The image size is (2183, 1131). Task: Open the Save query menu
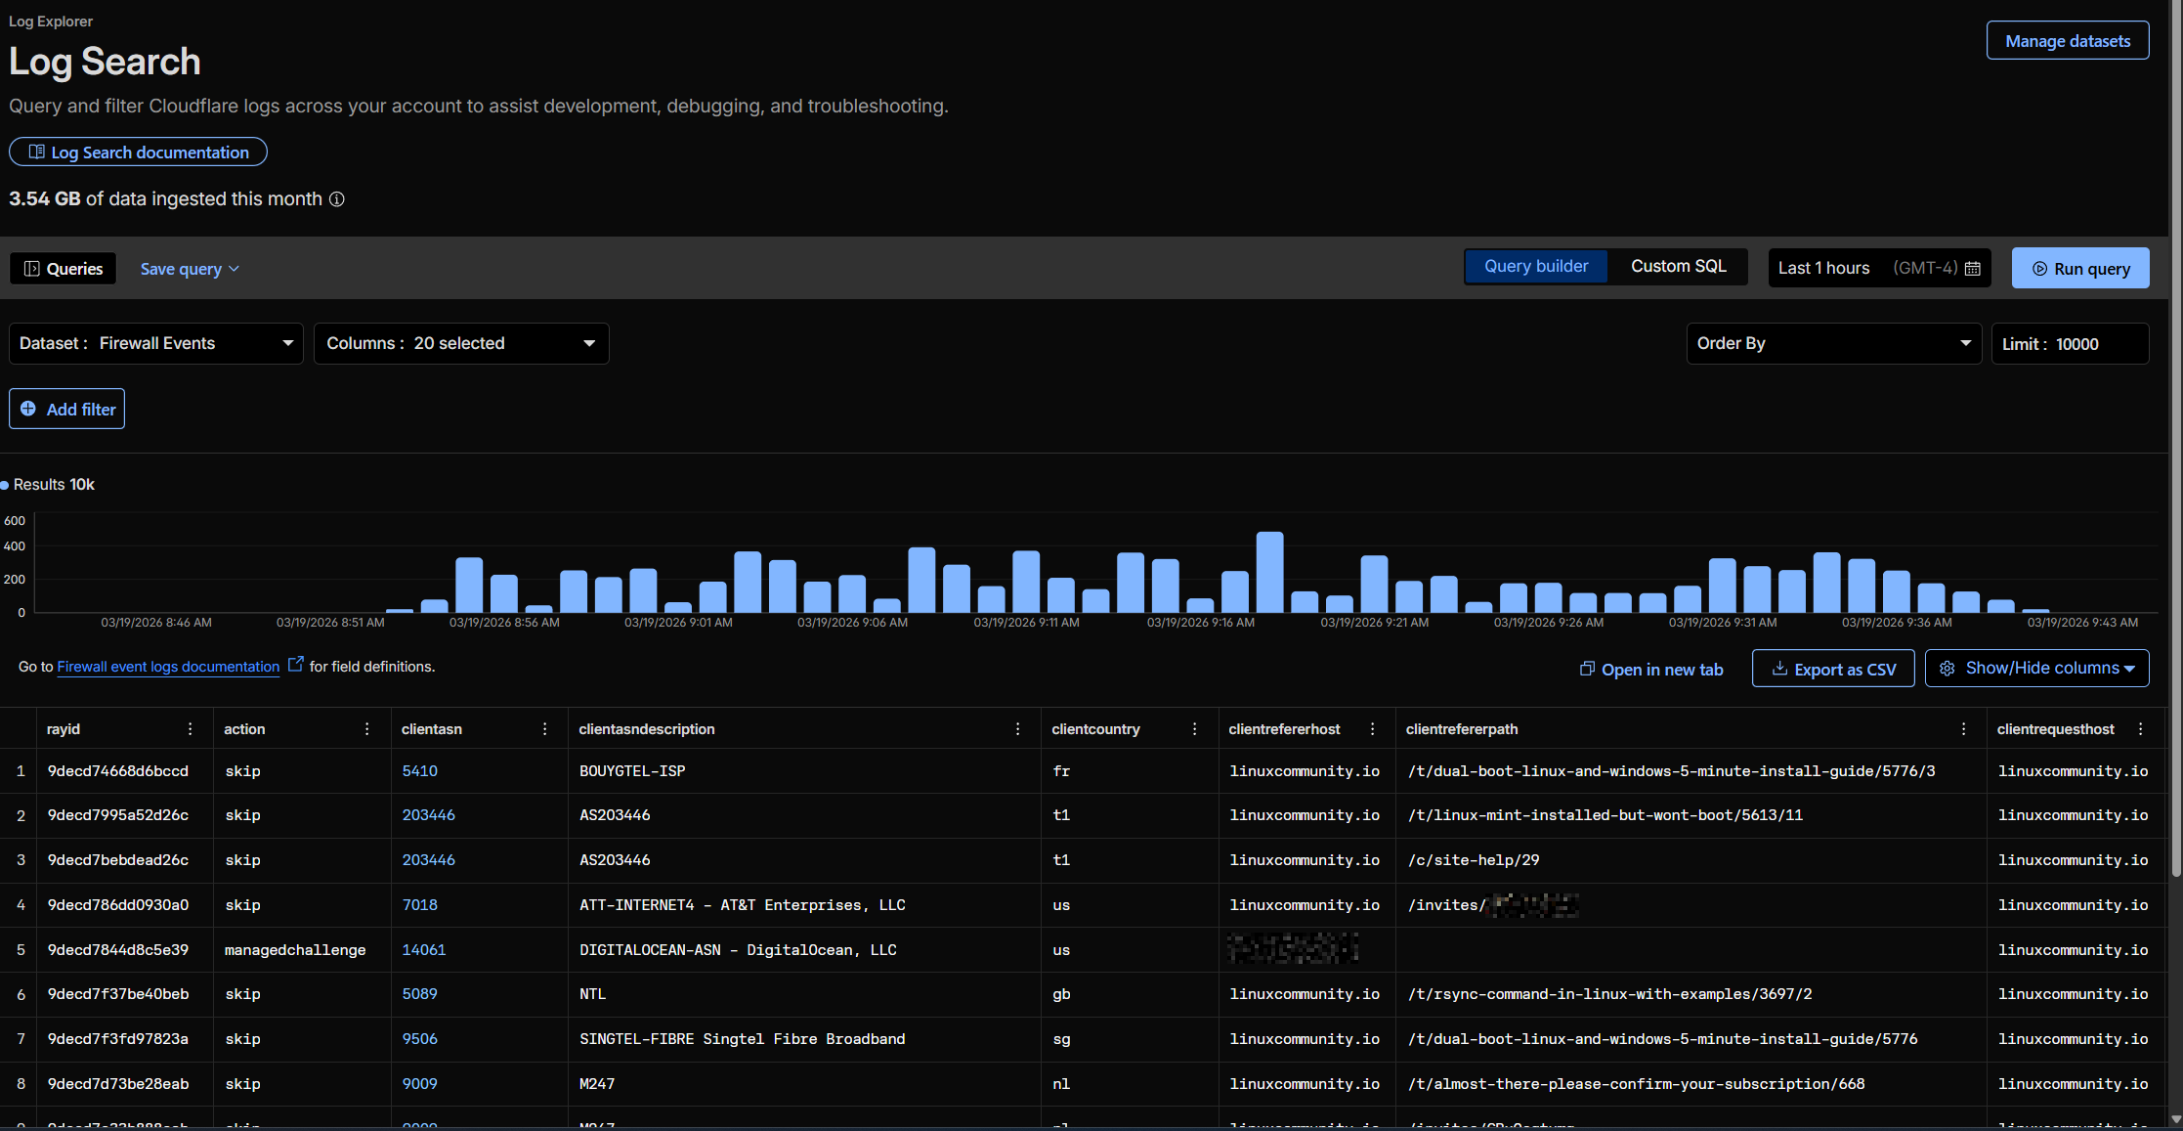pos(190,269)
